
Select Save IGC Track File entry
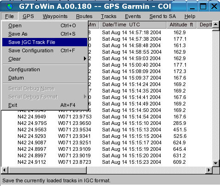click(x=45, y=42)
